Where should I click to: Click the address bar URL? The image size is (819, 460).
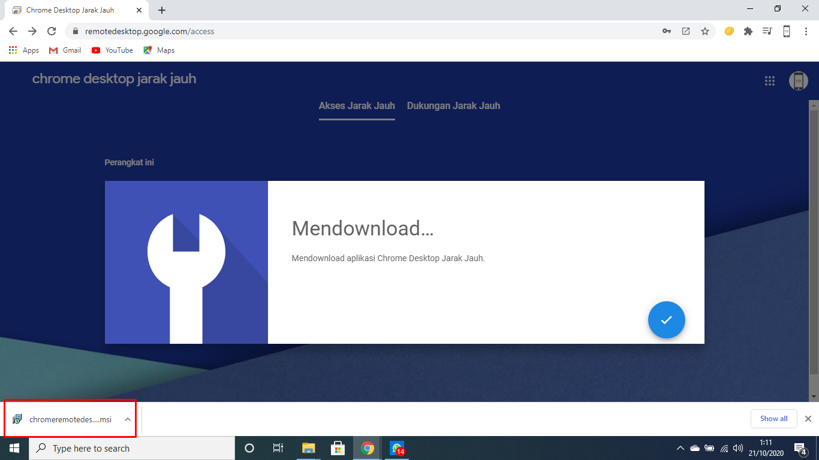(149, 31)
